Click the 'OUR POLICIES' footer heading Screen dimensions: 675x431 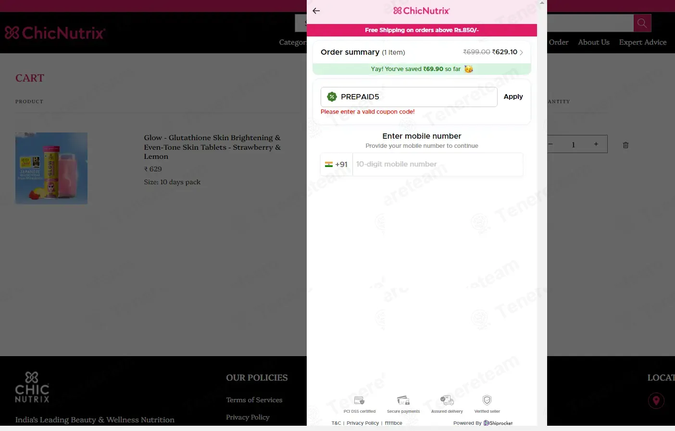pyautogui.click(x=257, y=378)
